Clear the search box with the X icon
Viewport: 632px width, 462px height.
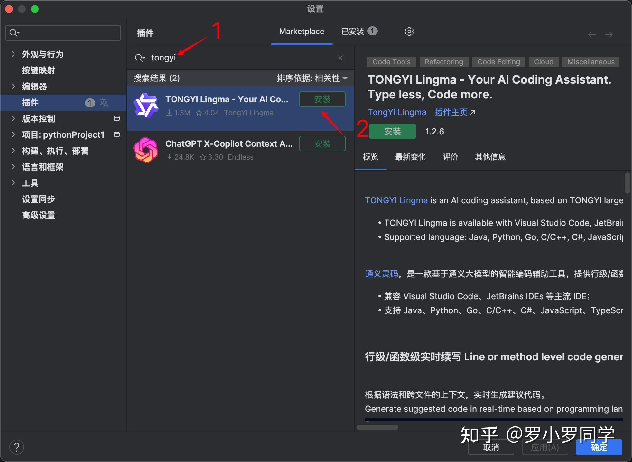pos(340,58)
